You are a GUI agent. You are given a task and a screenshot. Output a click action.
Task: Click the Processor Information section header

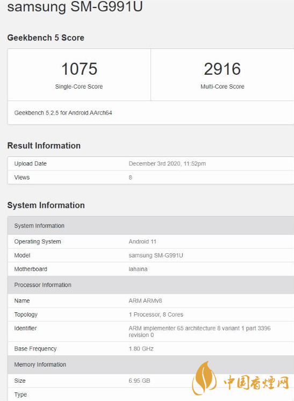(x=151, y=285)
